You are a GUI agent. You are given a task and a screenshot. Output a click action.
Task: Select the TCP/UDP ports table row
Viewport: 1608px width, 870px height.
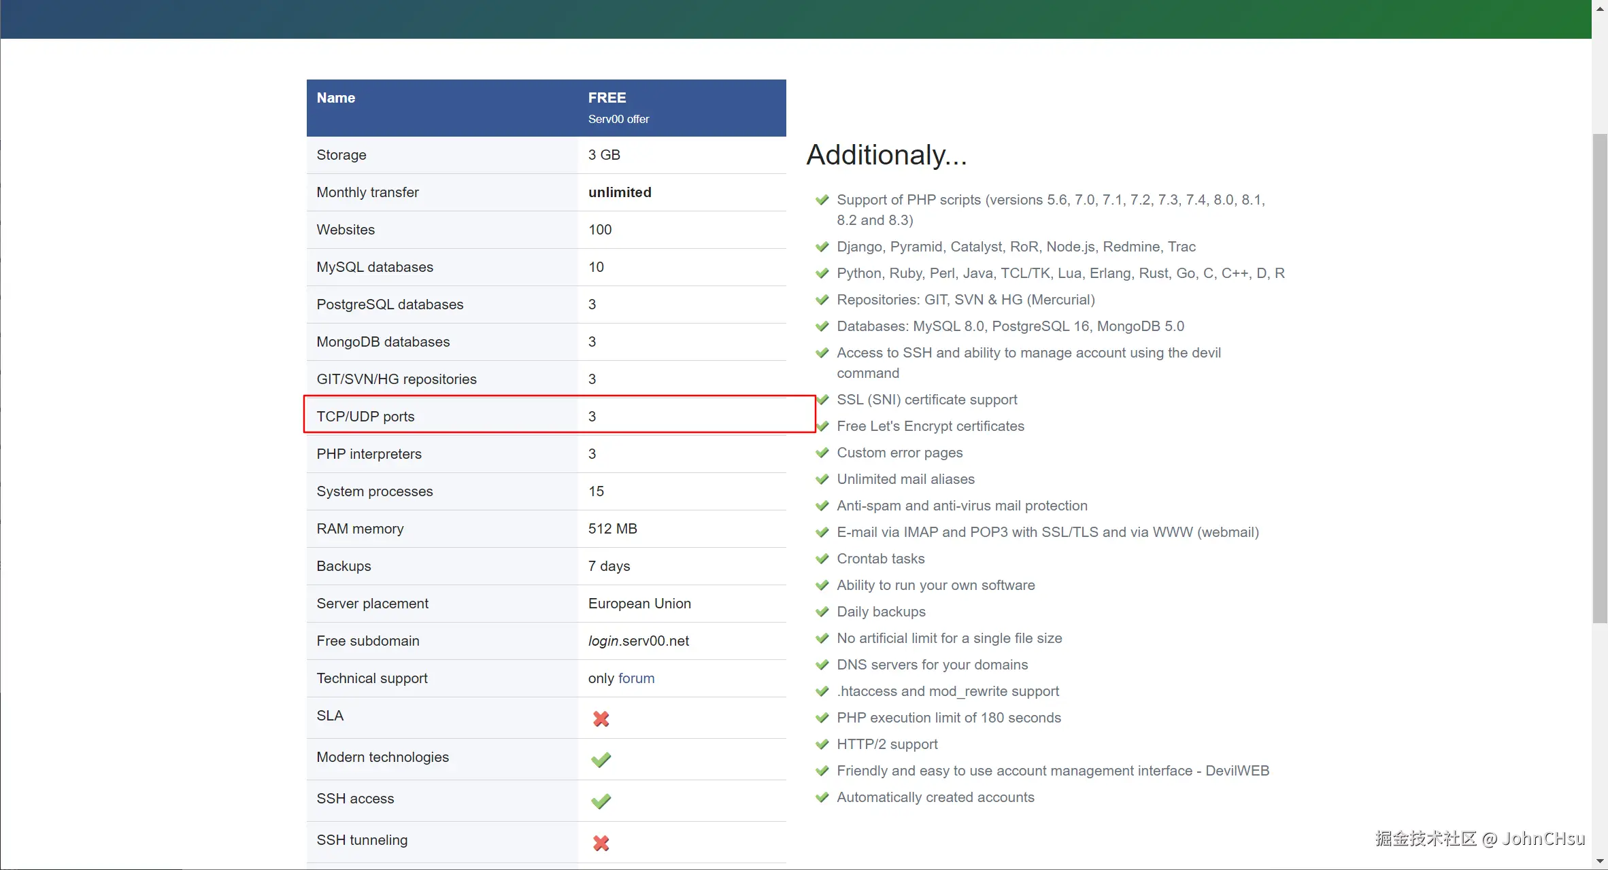(x=544, y=416)
